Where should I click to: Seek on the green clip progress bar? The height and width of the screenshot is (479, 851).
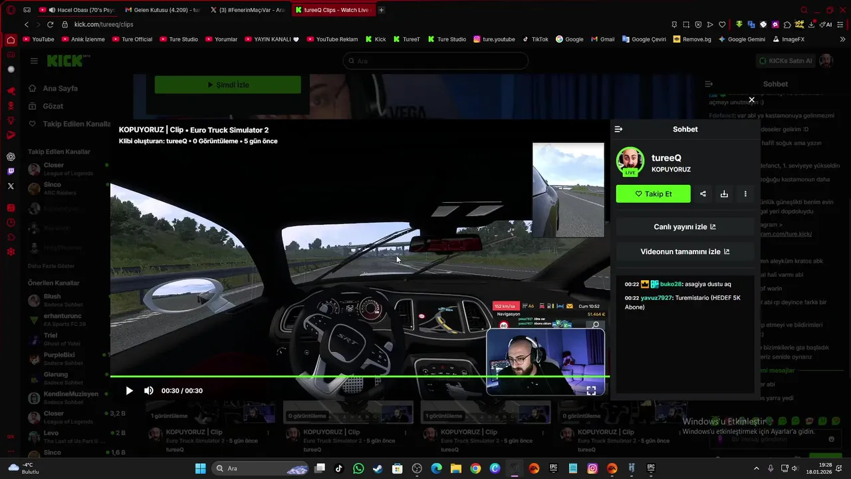[x=360, y=377]
